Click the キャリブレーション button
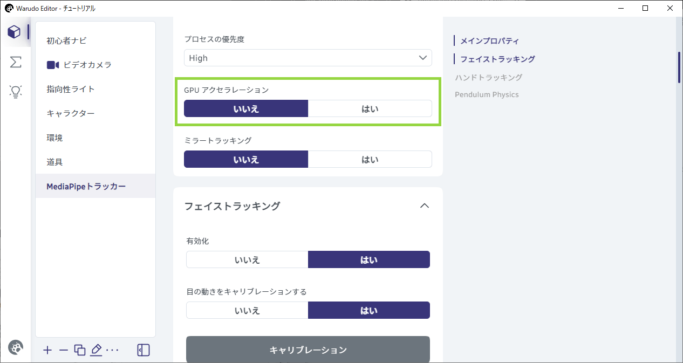 tap(308, 350)
